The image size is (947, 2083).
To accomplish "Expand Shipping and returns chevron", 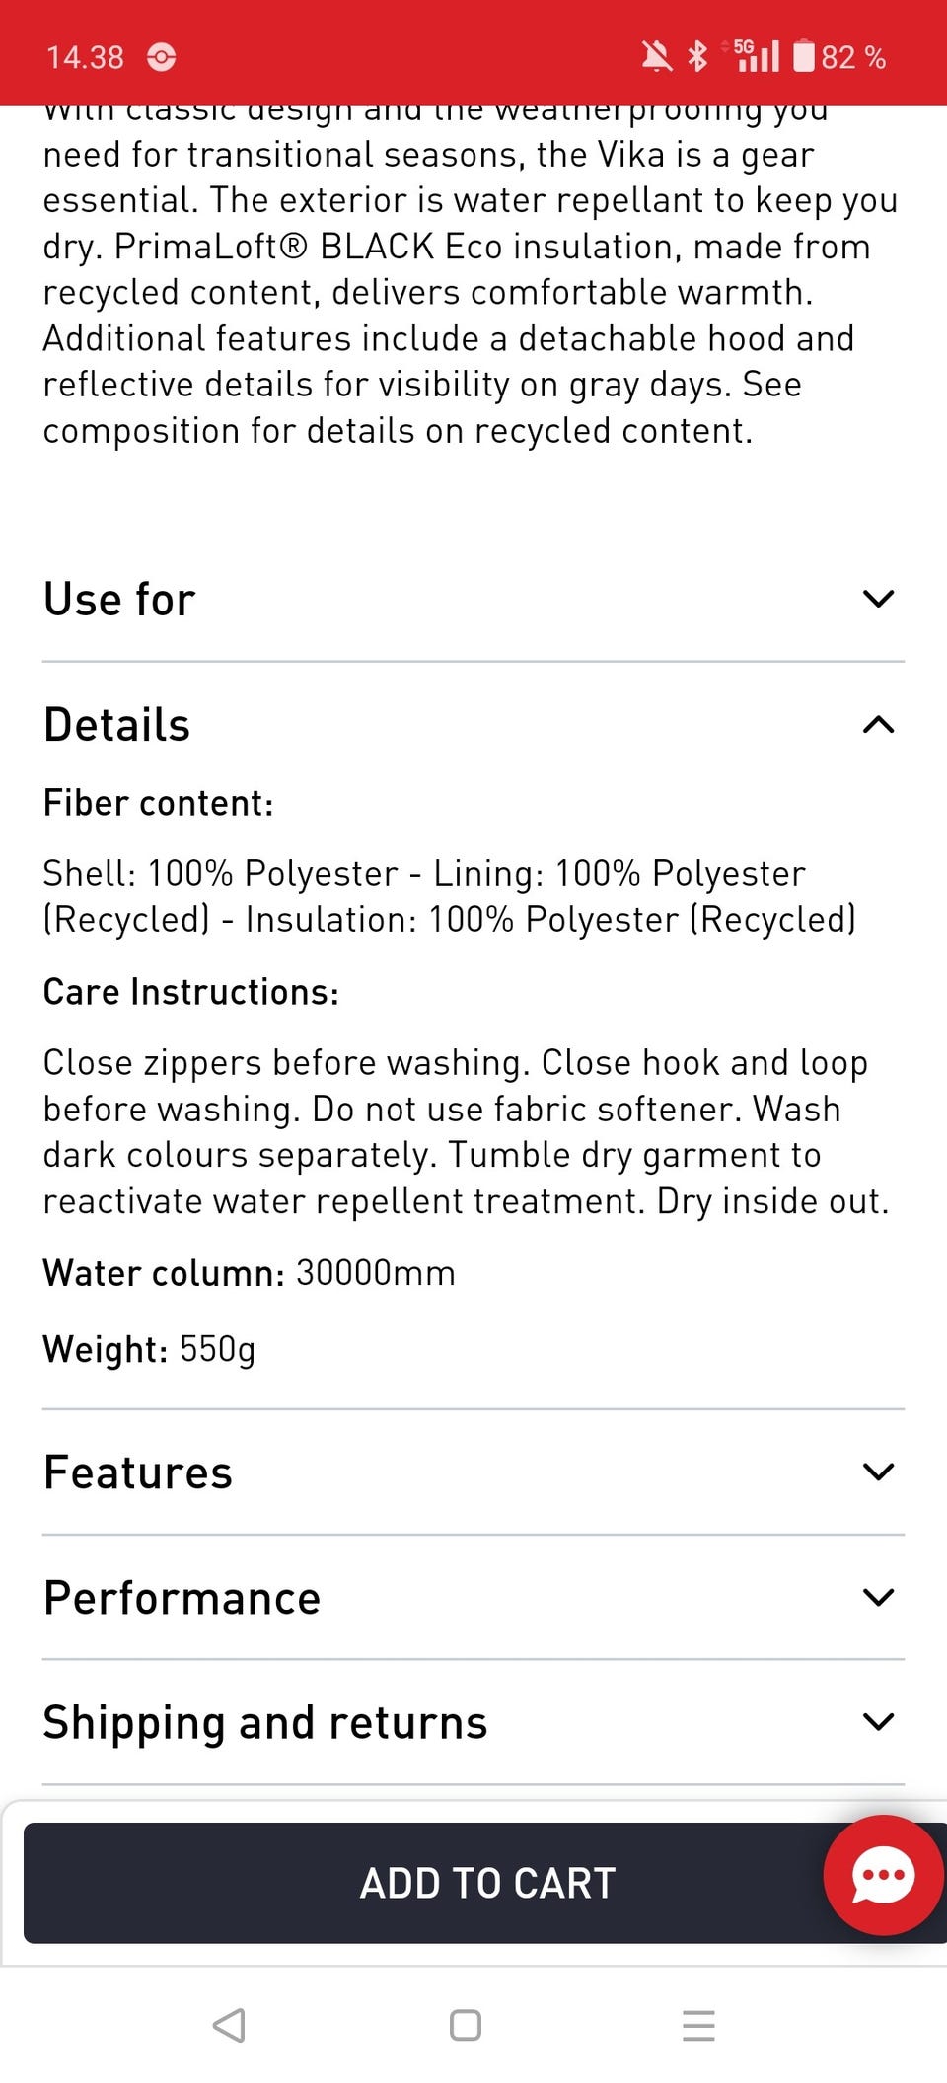I will pyautogui.click(x=878, y=1722).
